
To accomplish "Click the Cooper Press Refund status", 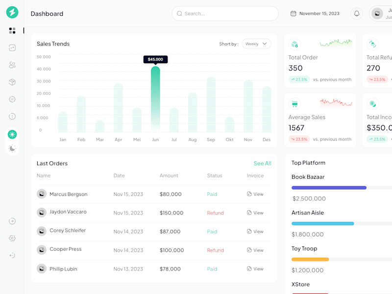I will 215,250.
